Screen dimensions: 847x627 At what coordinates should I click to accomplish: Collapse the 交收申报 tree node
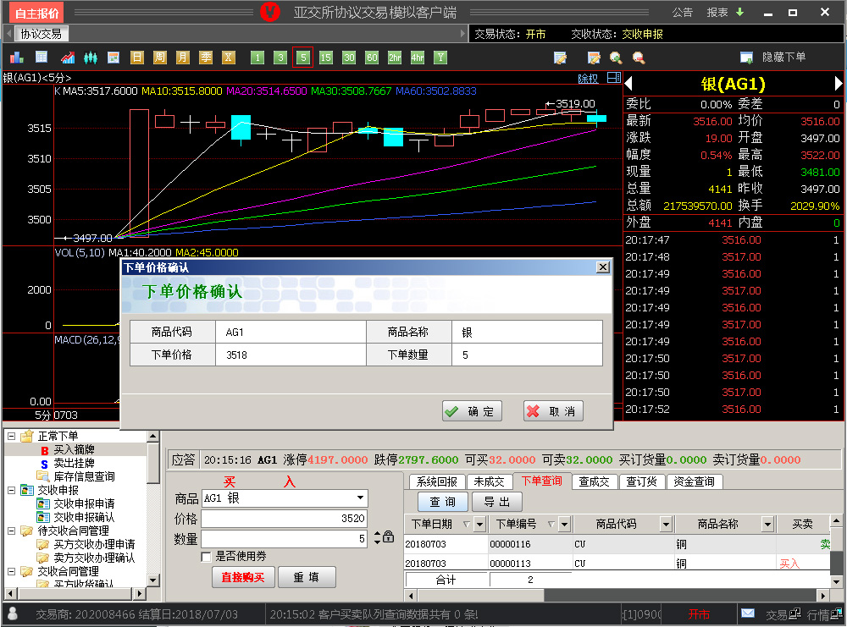[11, 490]
